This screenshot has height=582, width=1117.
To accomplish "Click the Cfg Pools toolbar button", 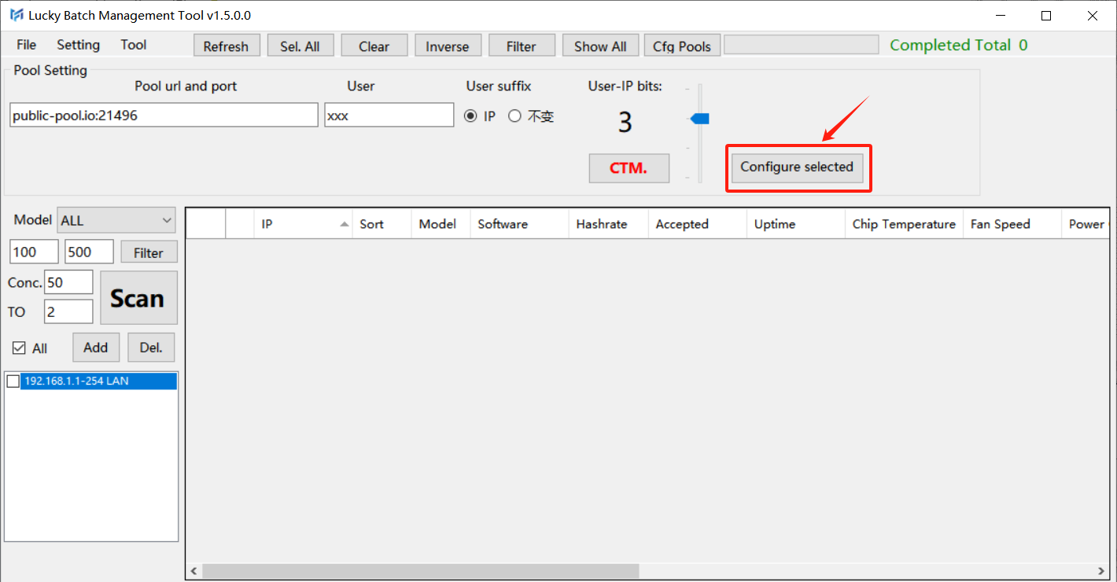I will click(681, 46).
